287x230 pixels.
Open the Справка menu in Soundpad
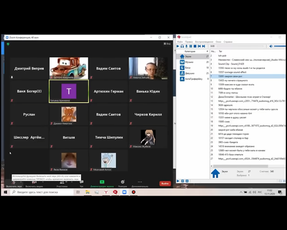(228, 42)
